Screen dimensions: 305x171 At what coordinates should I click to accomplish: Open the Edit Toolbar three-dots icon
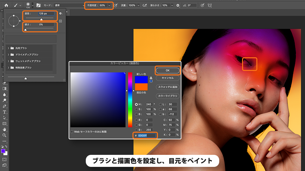(4, 141)
